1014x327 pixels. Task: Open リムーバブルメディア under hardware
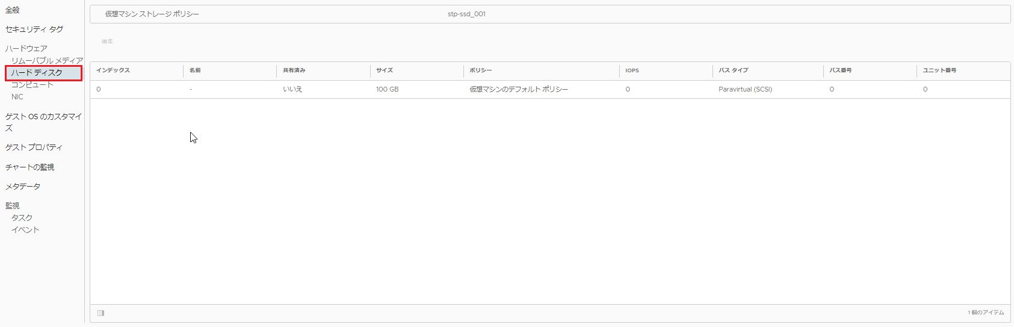pos(47,60)
